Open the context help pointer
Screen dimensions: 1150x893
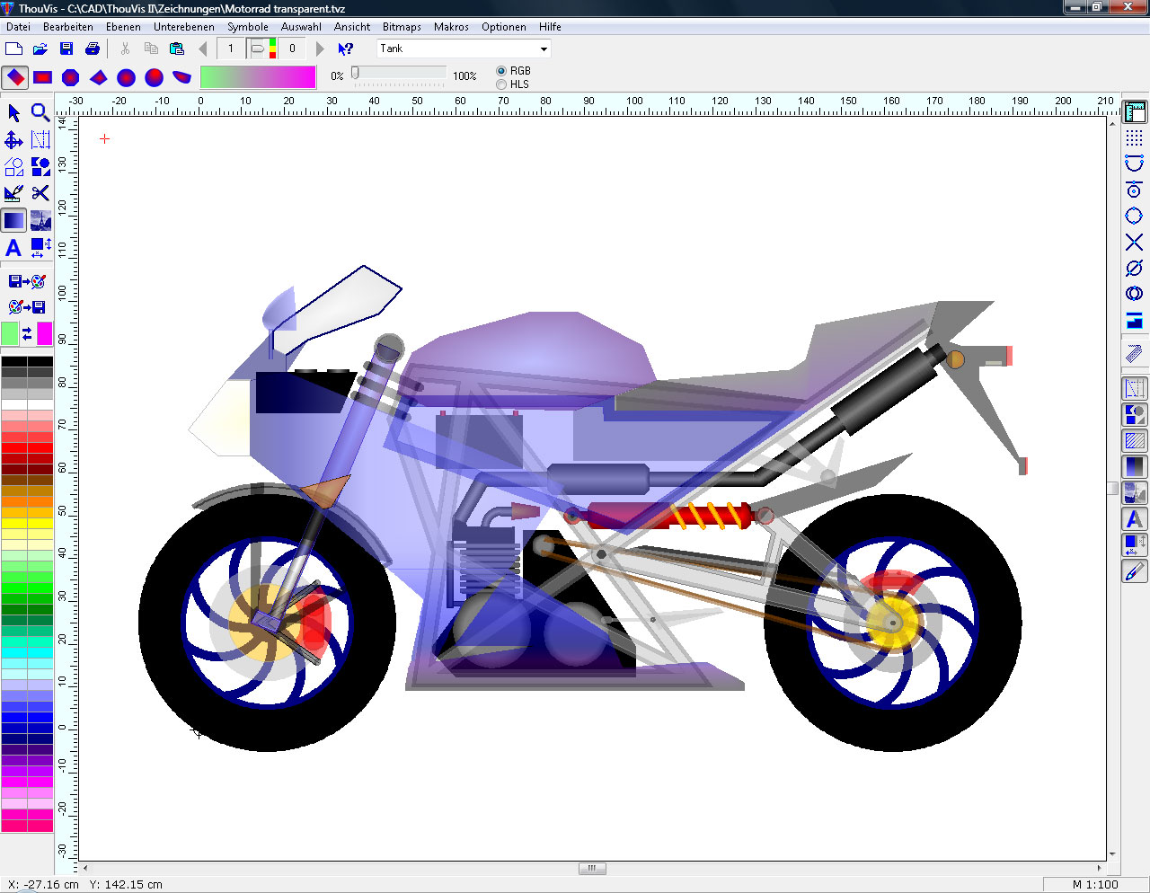[345, 49]
